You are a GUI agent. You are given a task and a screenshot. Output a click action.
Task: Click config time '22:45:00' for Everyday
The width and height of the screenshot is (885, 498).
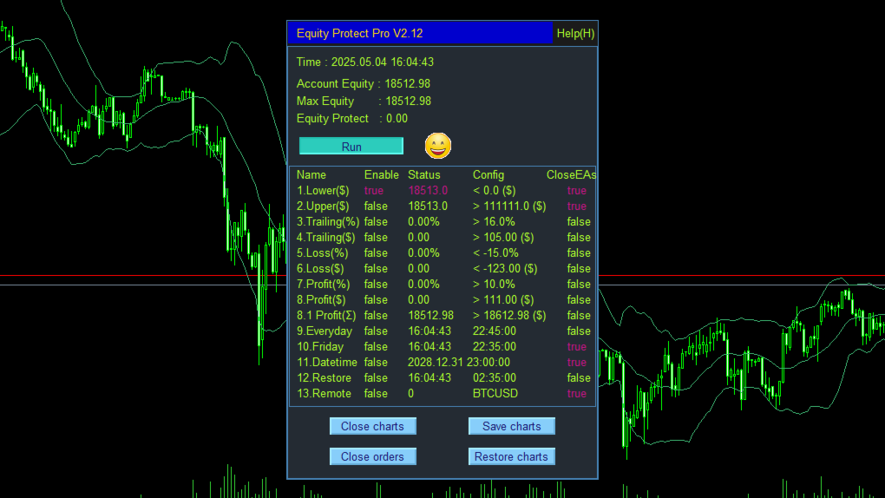(x=495, y=331)
